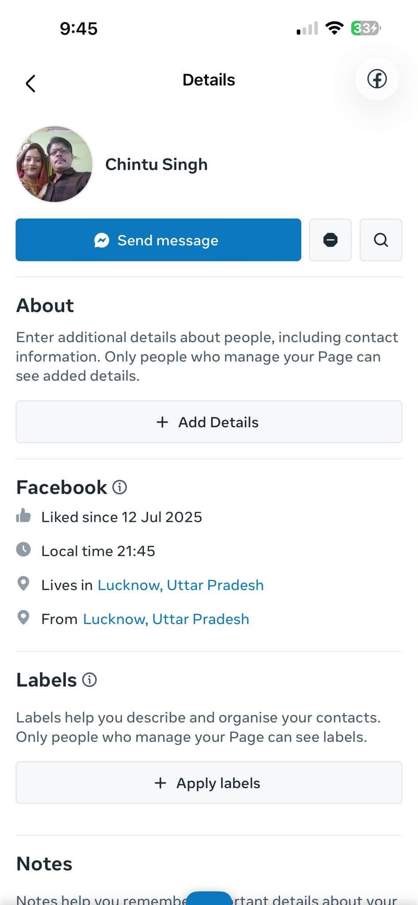The image size is (418, 905).
Task: Click the Send message button
Action: [158, 240]
